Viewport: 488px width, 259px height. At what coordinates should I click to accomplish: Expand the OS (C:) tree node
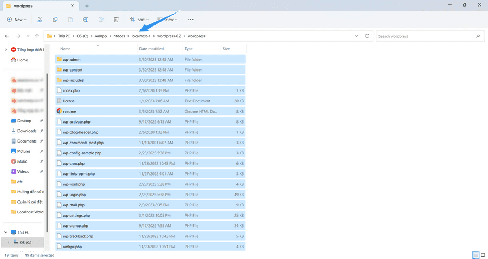pos(8,243)
